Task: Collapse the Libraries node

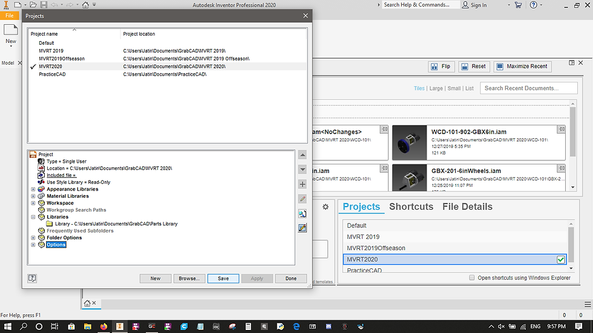Action: [33, 217]
